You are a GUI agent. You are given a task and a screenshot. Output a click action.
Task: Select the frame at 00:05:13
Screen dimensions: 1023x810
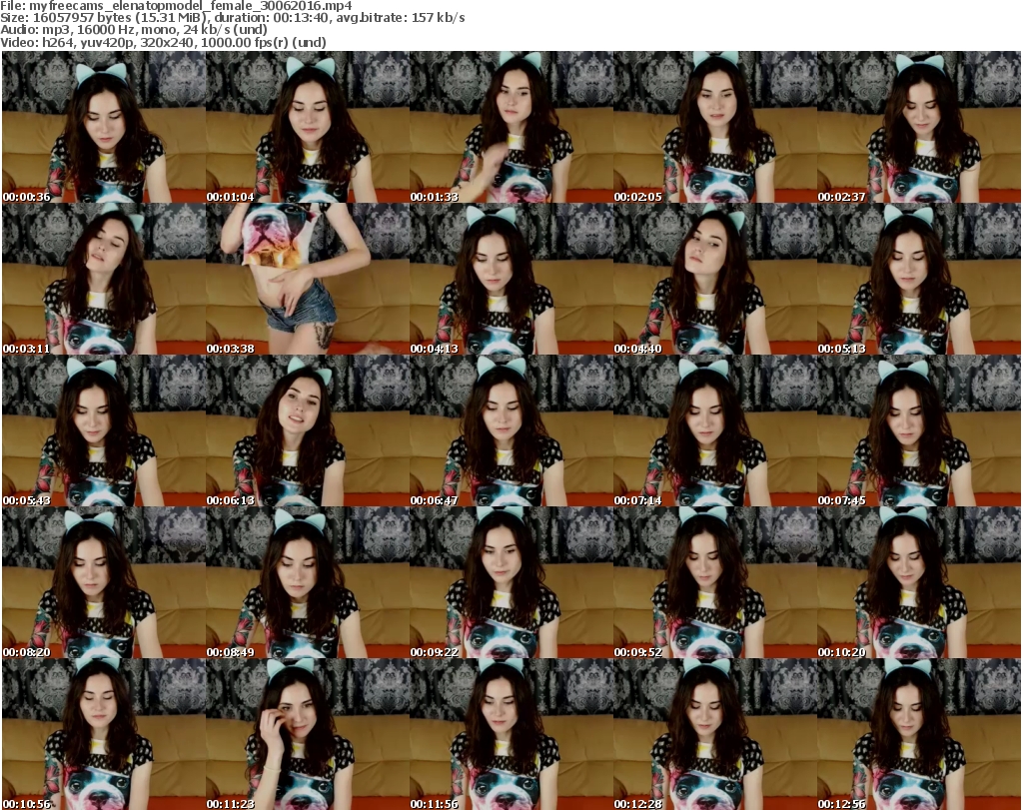(918, 280)
